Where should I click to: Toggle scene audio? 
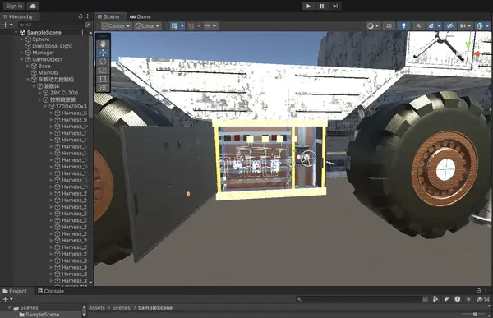point(418,26)
